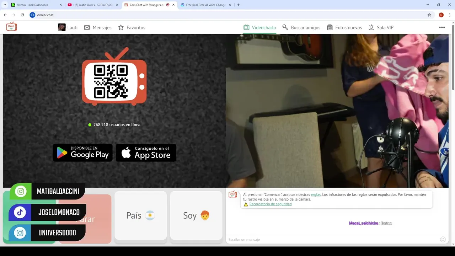Close the Free Real Time AI Voice tab
This screenshot has width=455, height=256.
click(x=230, y=5)
